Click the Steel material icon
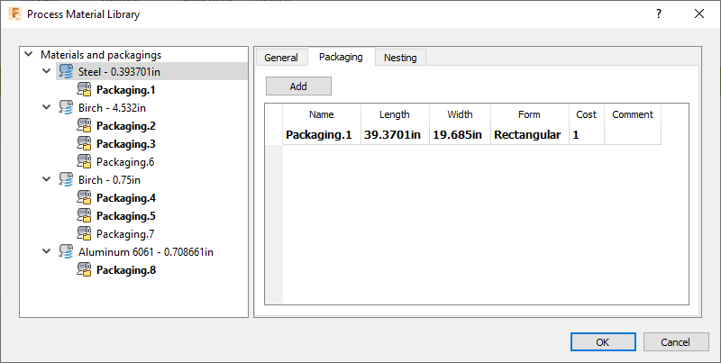The height and width of the screenshot is (363, 721). 66,72
